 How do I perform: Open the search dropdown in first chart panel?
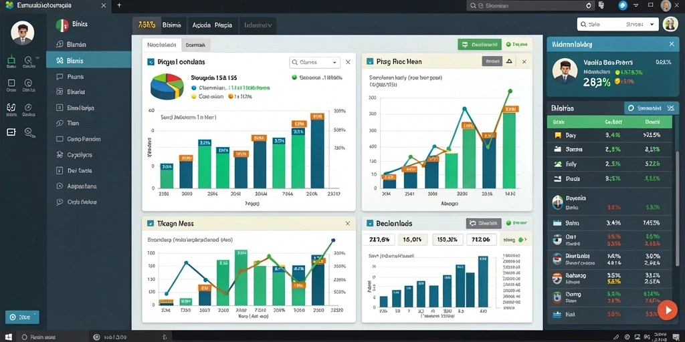[x=314, y=62]
